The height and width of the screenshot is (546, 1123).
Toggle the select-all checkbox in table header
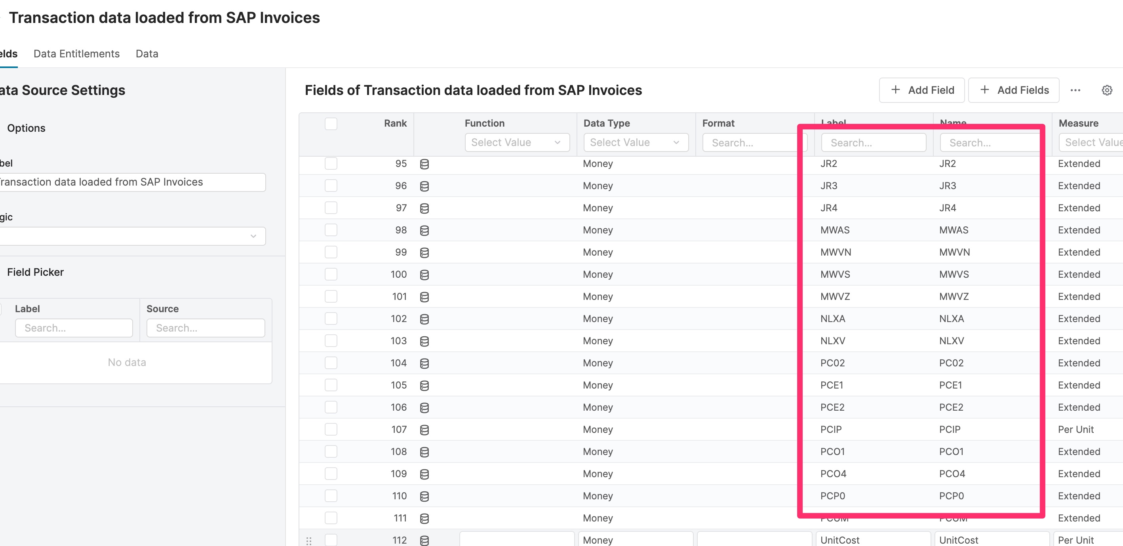pos(331,124)
